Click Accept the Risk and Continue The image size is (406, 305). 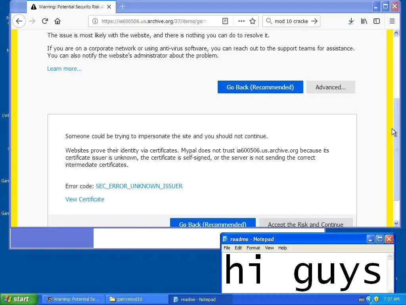pos(306,223)
